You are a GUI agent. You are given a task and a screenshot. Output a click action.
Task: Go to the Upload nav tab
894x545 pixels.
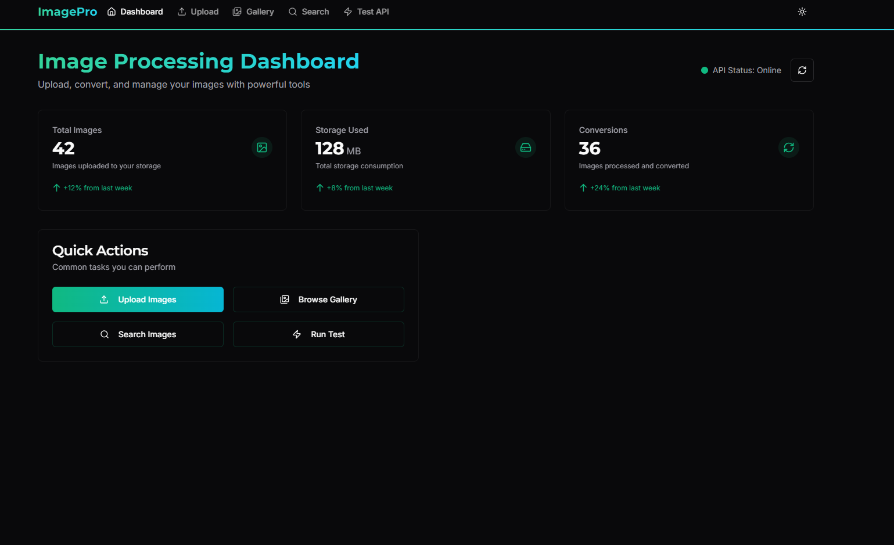point(198,12)
